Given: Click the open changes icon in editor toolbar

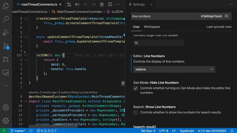Looking at the screenshot, I should (x=77, y=4).
